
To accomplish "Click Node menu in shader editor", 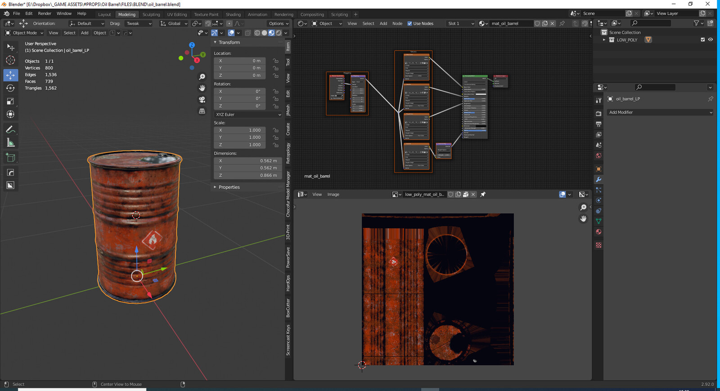I will (397, 23).
